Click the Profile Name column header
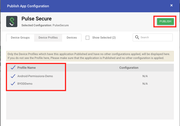The height and width of the screenshot is (126, 180). coord(26,68)
